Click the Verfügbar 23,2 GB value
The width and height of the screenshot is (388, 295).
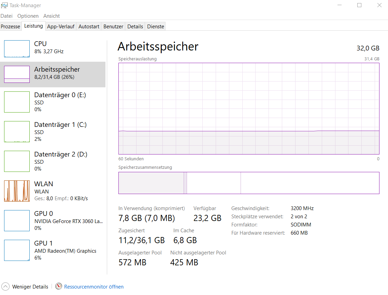coord(207,218)
